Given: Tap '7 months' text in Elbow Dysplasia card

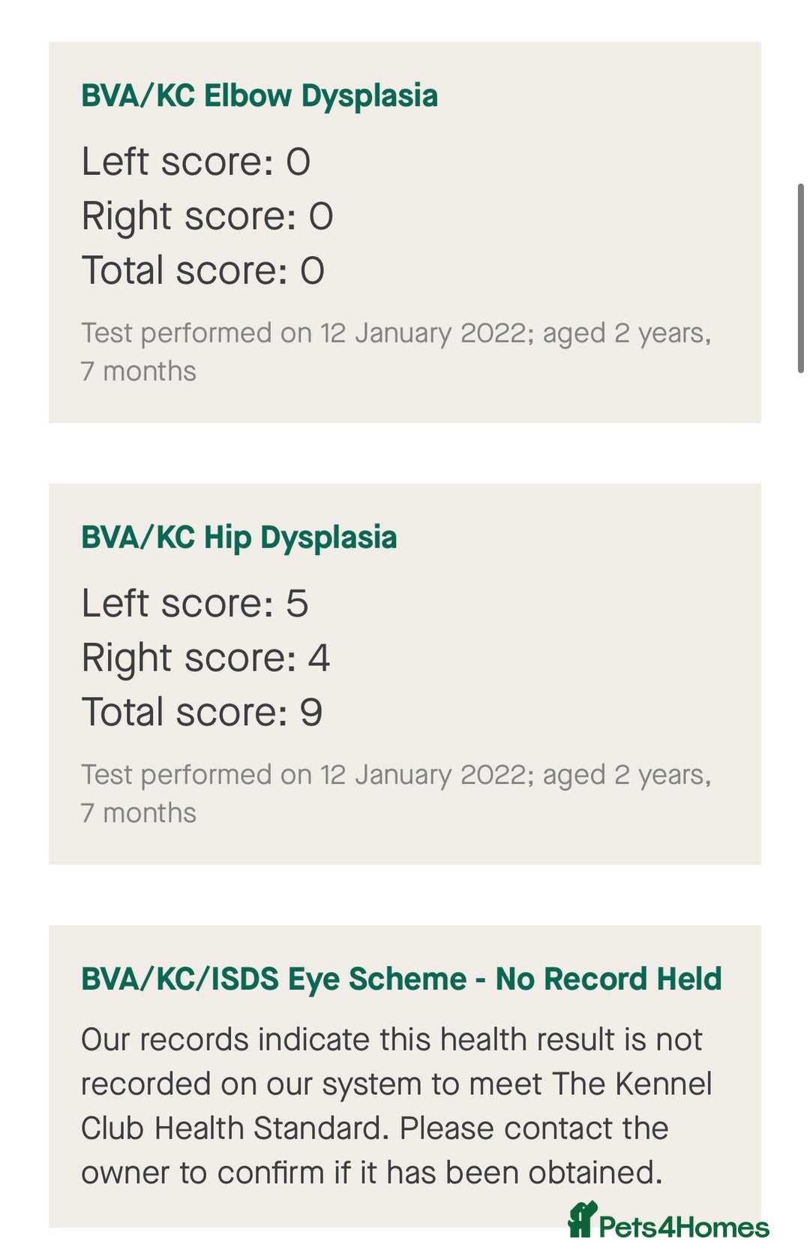Looking at the screenshot, I should pos(139,372).
